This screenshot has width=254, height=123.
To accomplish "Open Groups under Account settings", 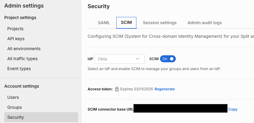I will click(x=15, y=107).
